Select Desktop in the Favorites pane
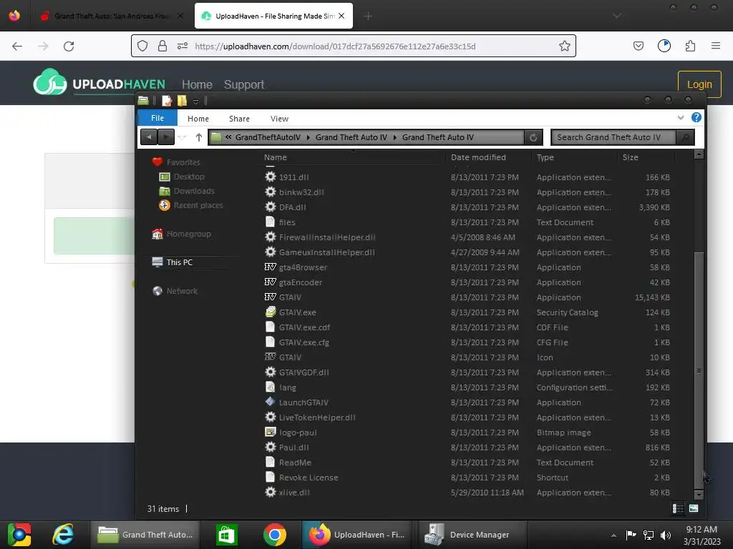The height and width of the screenshot is (549, 733). tap(189, 177)
